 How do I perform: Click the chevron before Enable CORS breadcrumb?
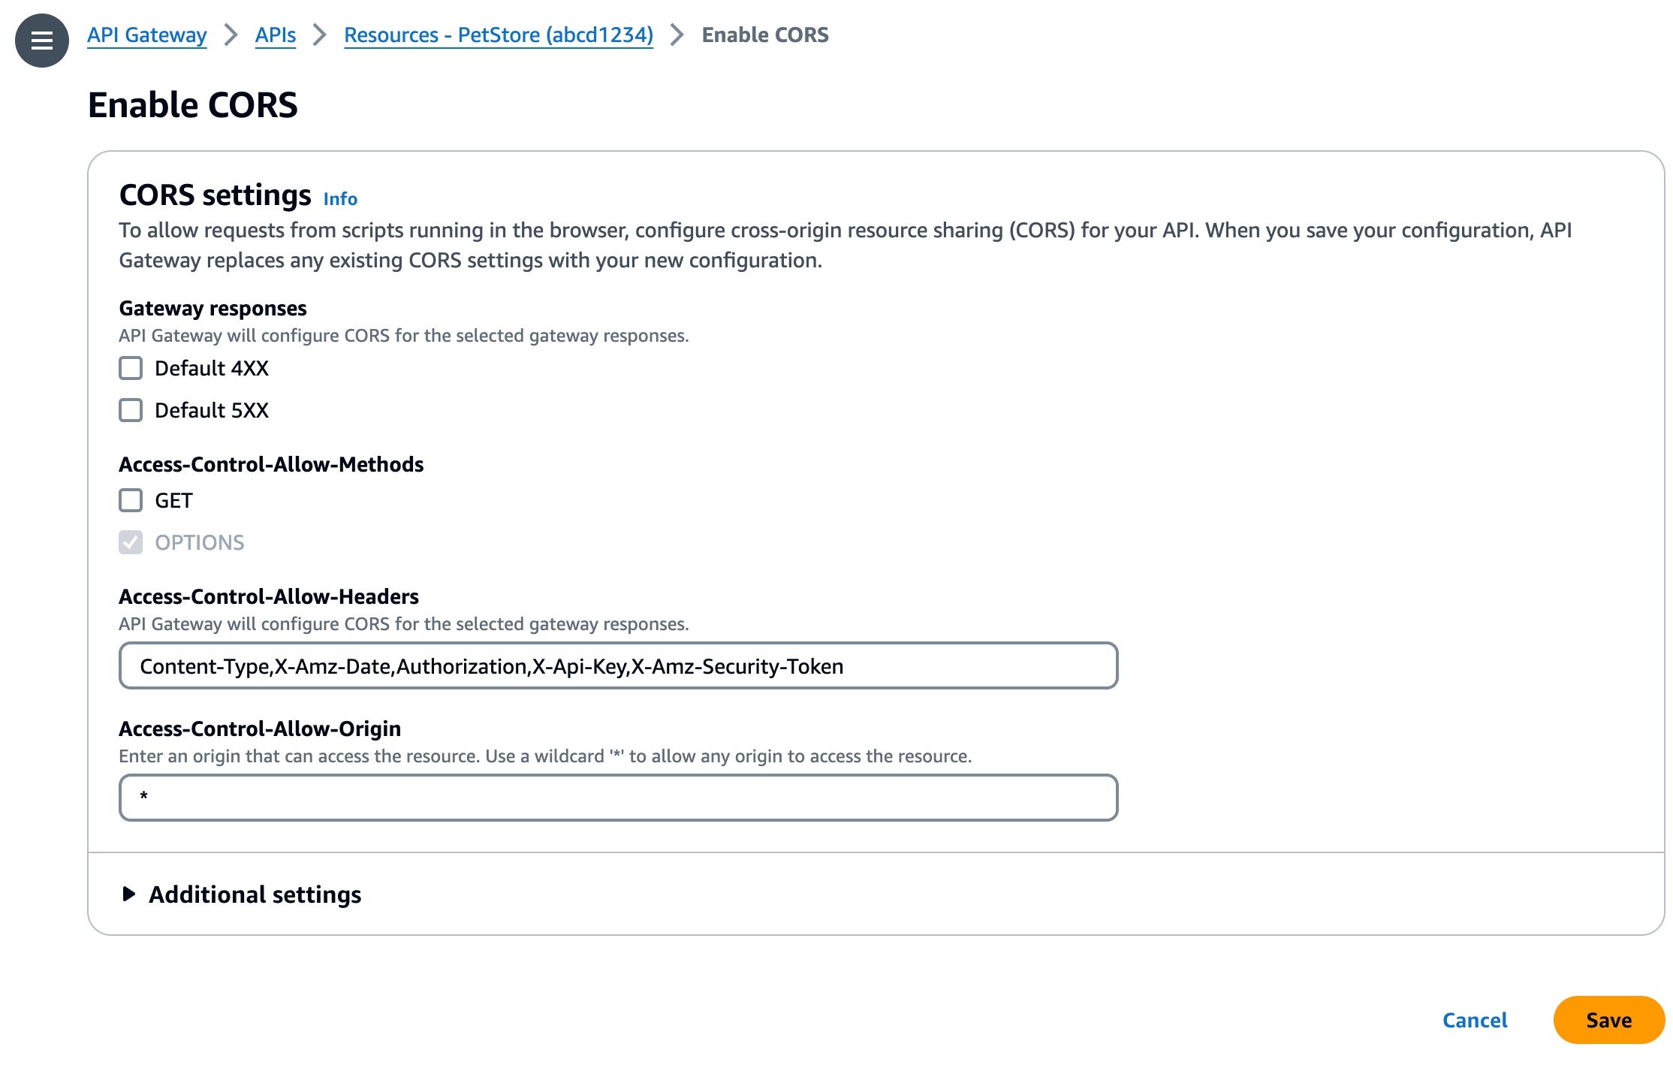pyautogui.click(x=677, y=35)
